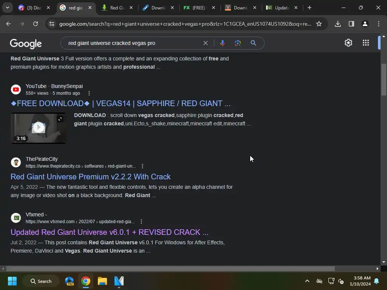
Task: Open Google apps grid
Action: [x=366, y=43]
